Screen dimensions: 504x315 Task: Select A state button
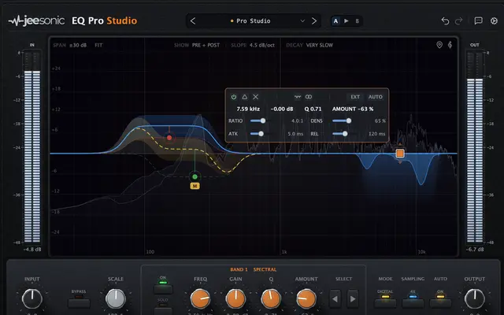pos(335,21)
